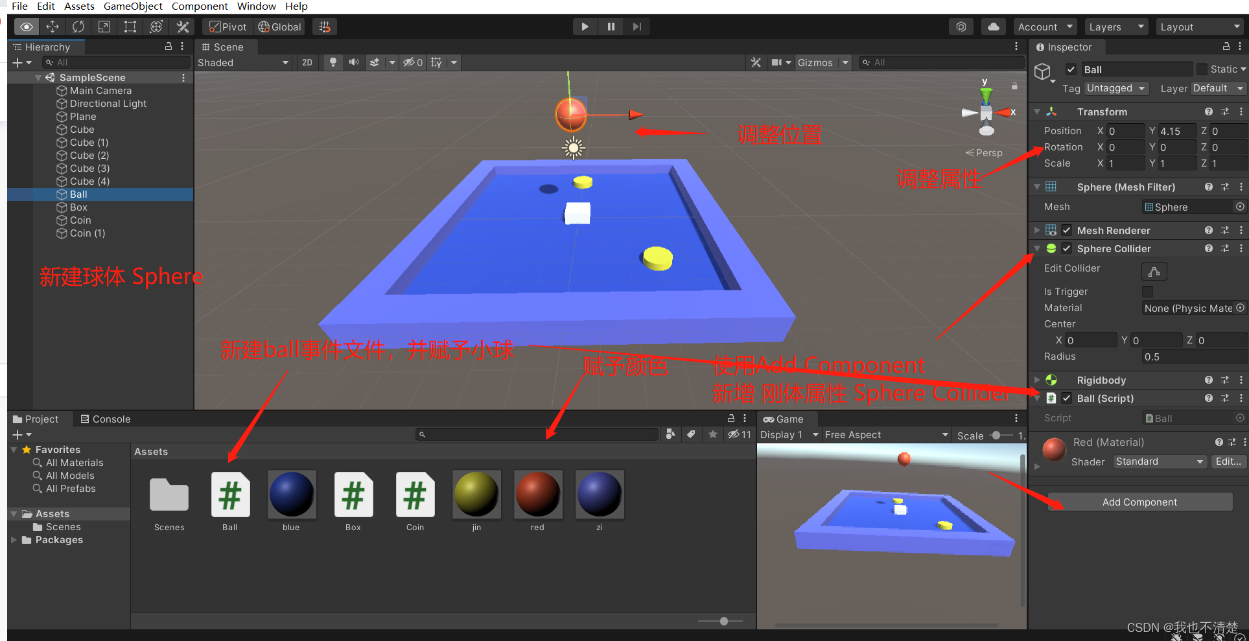This screenshot has width=1249, height=641.
Task: Click material Edit... button
Action: (1228, 461)
